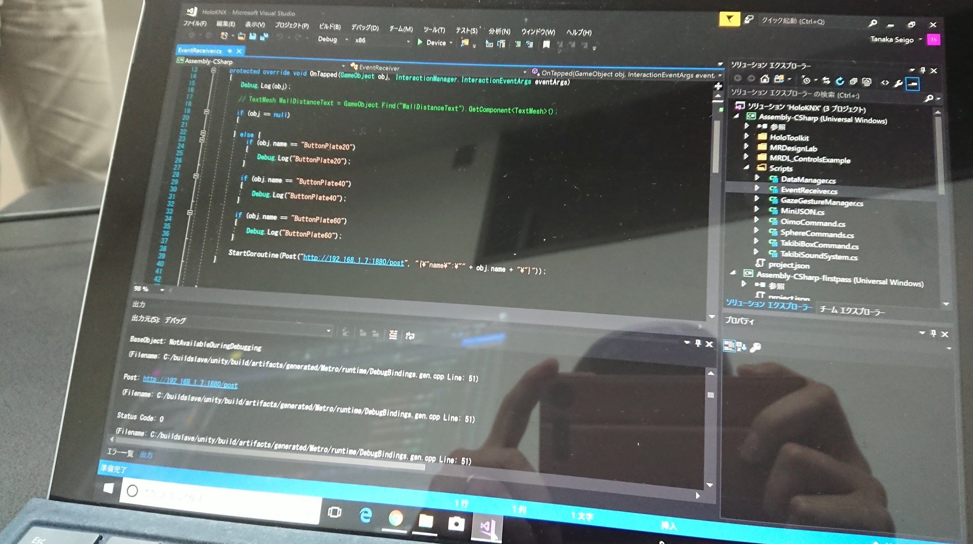The width and height of the screenshot is (973, 544).
Task: Click the Solution Explorer refresh icon
Action: (840, 81)
